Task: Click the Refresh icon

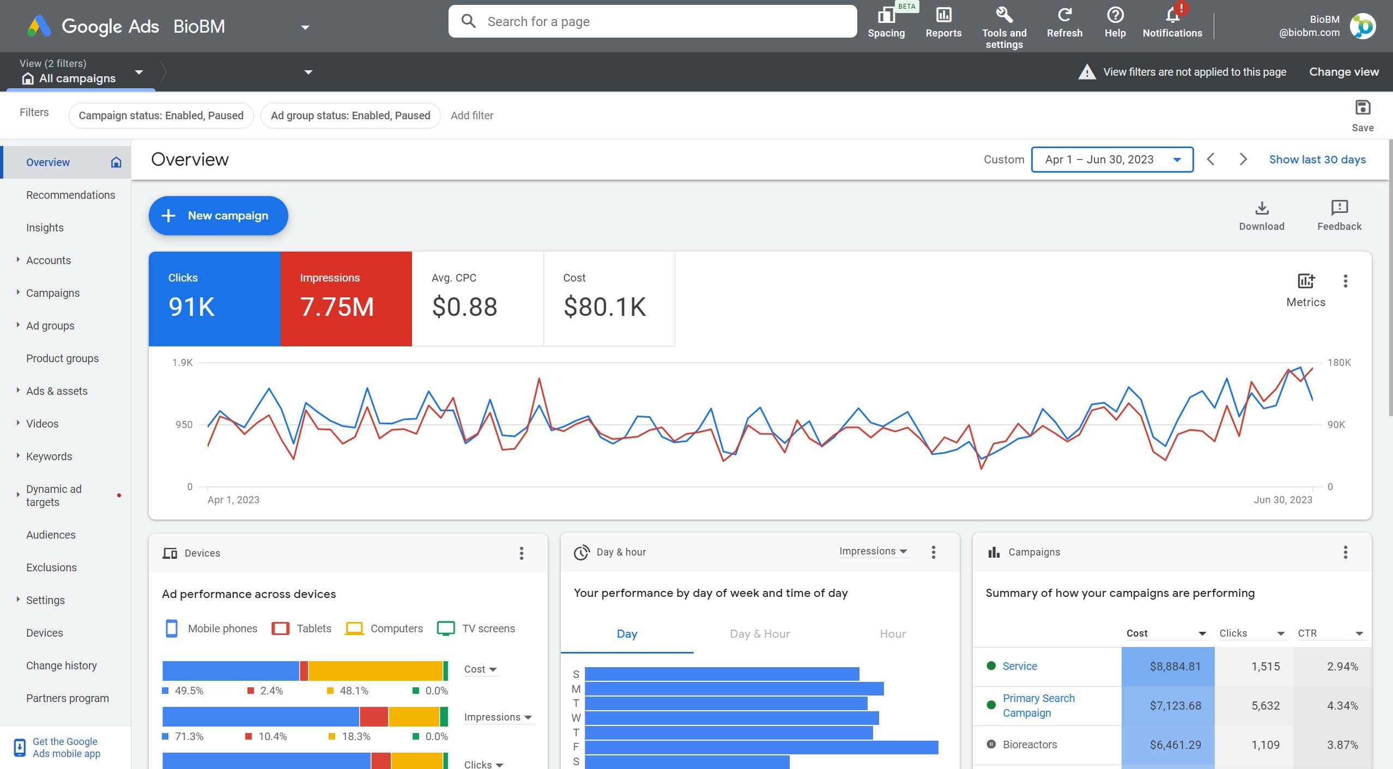Action: 1064,15
